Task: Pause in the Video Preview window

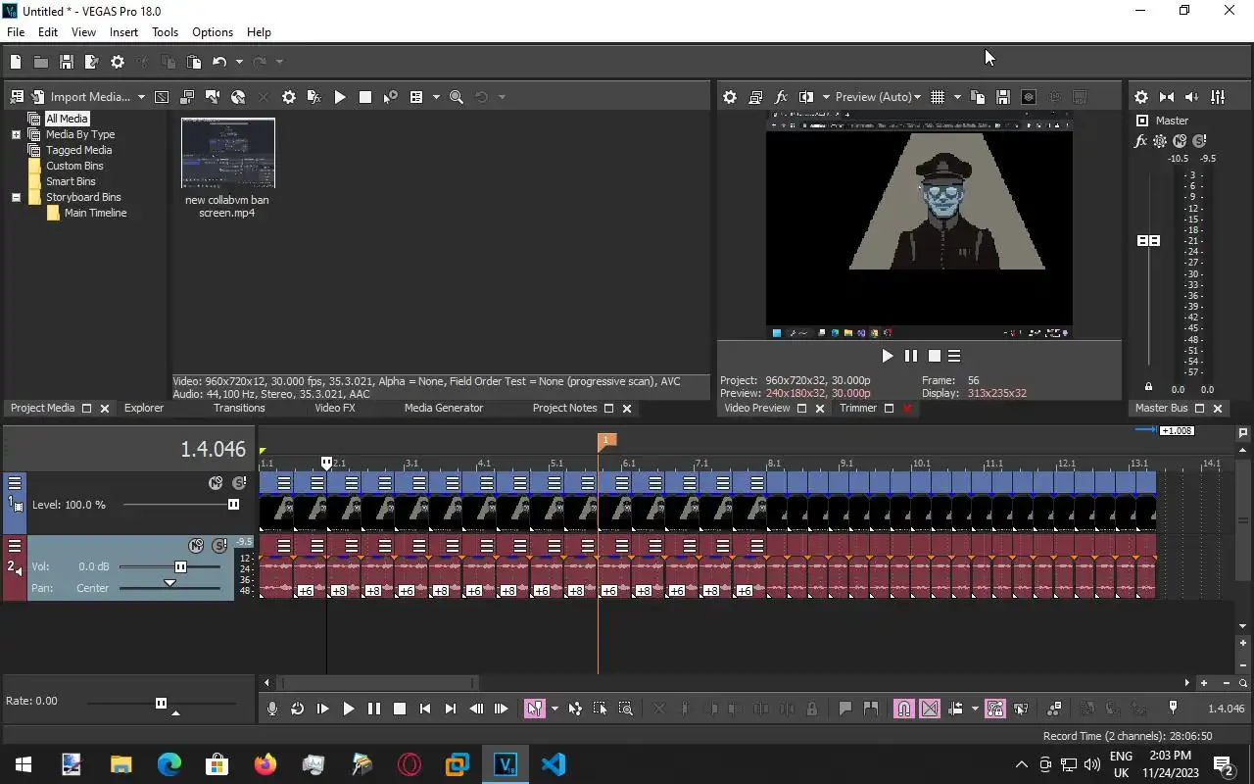Action: [x=911, y=356]
